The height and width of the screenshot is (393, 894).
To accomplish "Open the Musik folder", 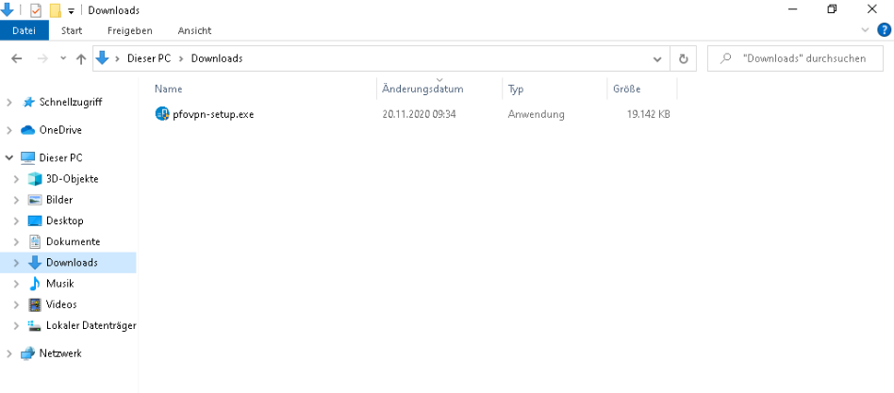I will (59, 283).
